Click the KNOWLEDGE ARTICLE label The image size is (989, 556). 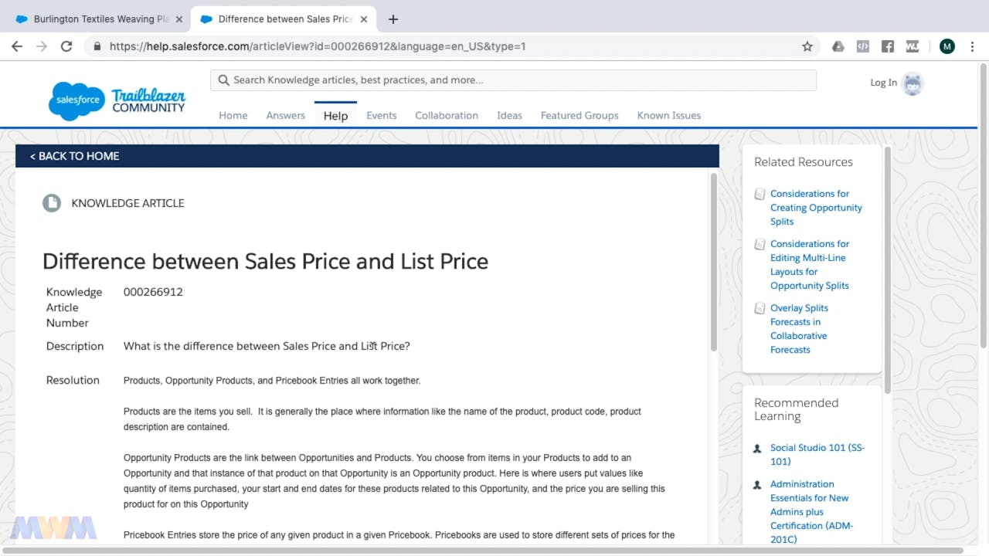click(127, 203)
